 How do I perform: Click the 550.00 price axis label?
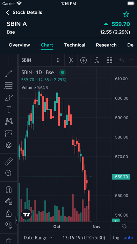pyautogui.click(x=122, y=196)
